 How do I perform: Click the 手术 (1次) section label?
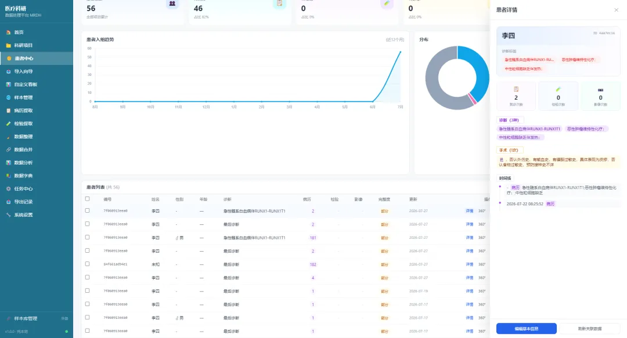(x=509, y=150)
